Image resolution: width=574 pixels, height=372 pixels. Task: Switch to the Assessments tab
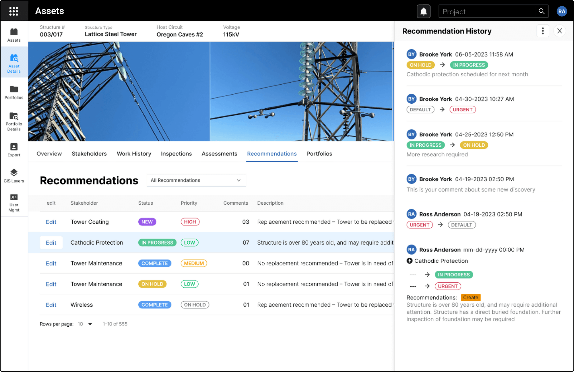(x=219, y=154)
